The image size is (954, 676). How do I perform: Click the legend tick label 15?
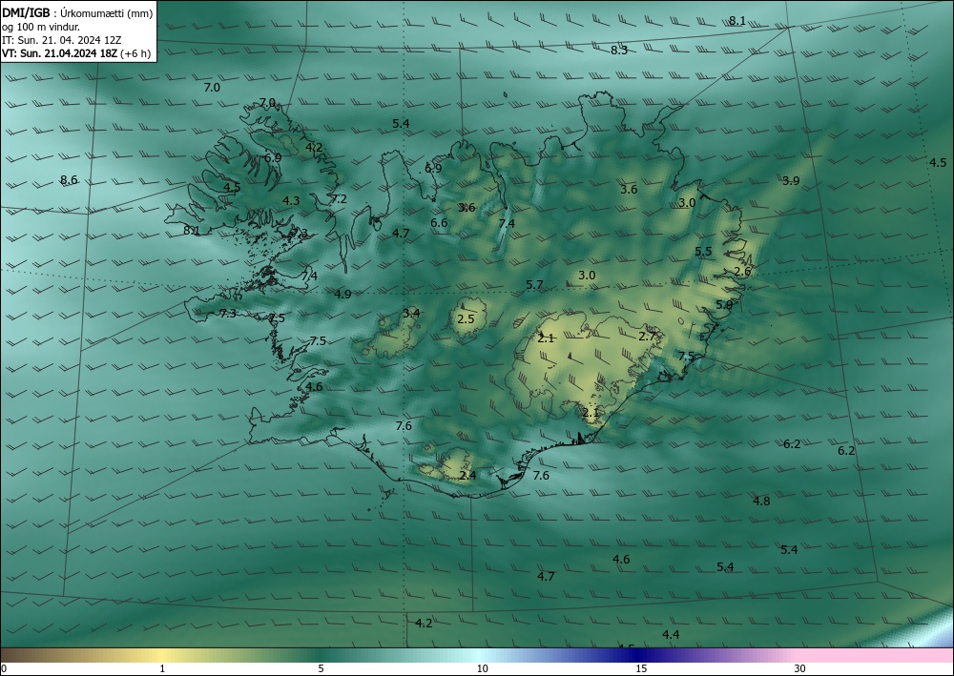641,669
